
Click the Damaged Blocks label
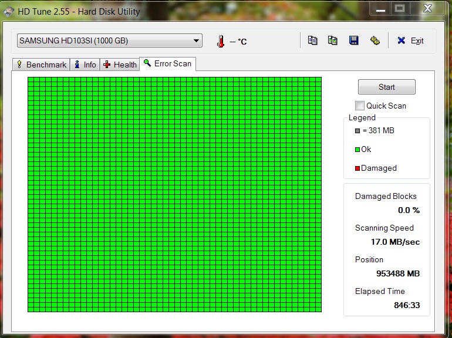pyautogui.click(x=386, y=196)
